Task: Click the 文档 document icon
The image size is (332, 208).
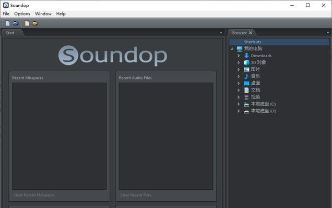Action: (246, 90)
